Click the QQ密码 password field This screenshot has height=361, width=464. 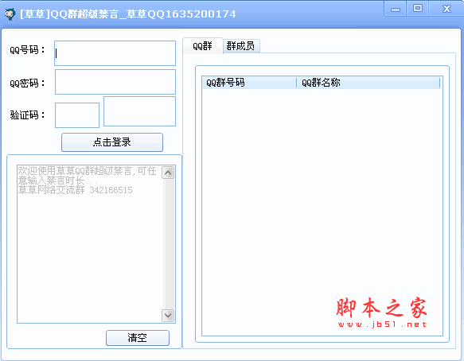pyautogui.click(x=115, y=82)
